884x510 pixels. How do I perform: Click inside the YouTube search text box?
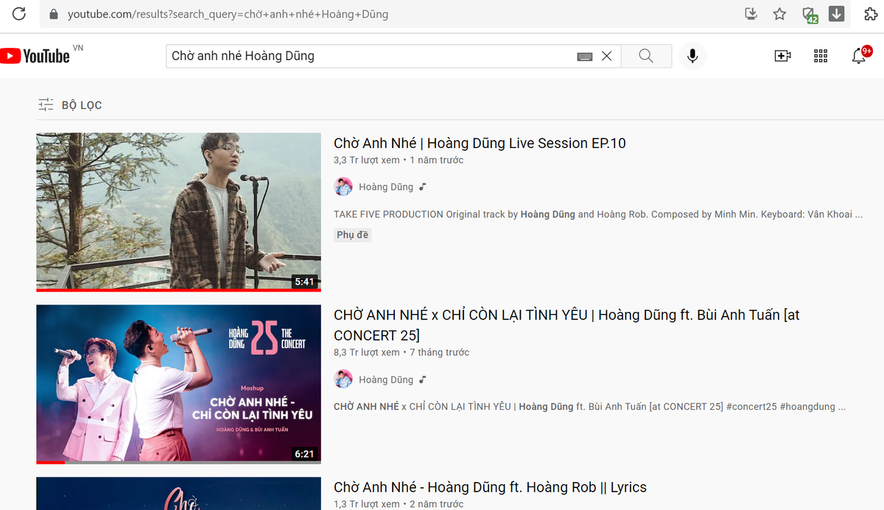pyautogui.click(x=368, y=56)
